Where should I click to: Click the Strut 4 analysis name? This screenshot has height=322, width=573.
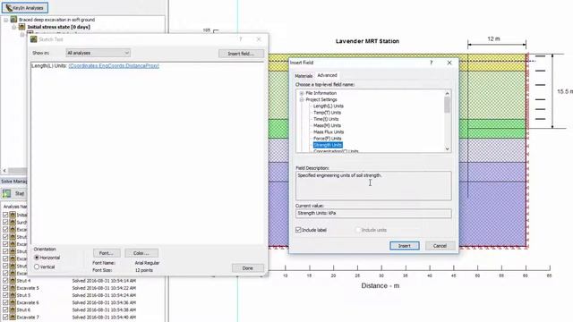click(x=24, y=281)
